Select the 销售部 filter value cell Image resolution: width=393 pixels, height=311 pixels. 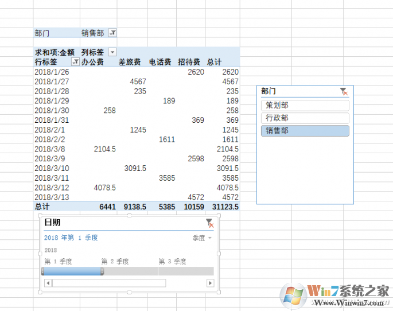pos(93,33)
